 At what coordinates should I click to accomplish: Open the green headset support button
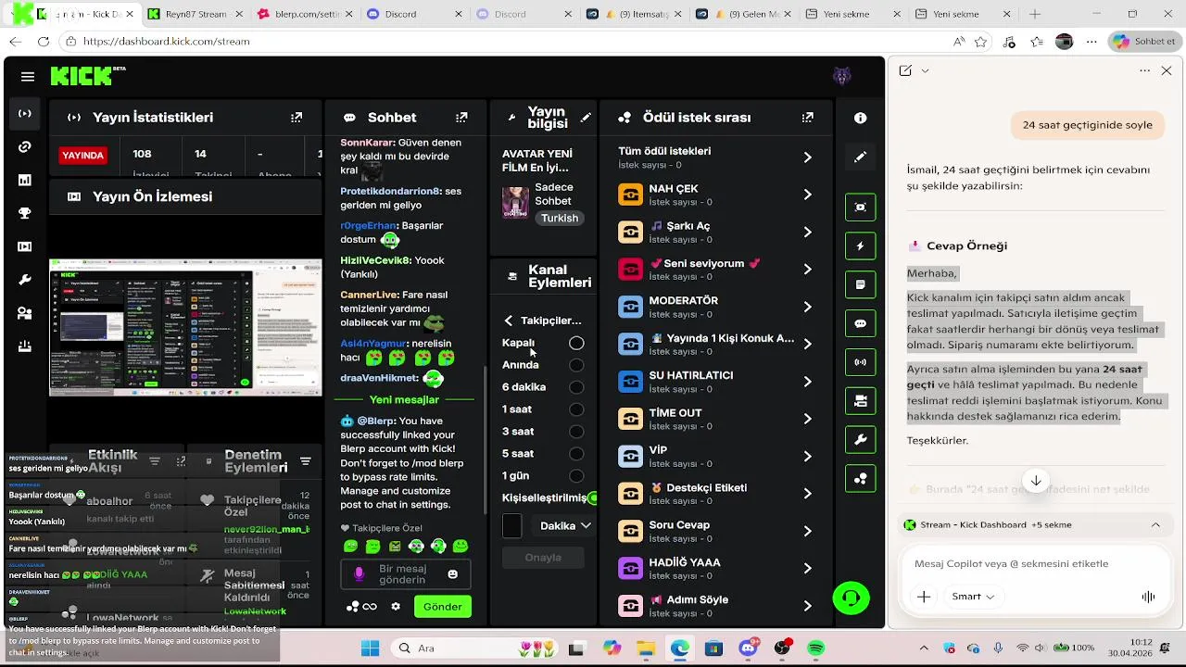coord(852,598)
